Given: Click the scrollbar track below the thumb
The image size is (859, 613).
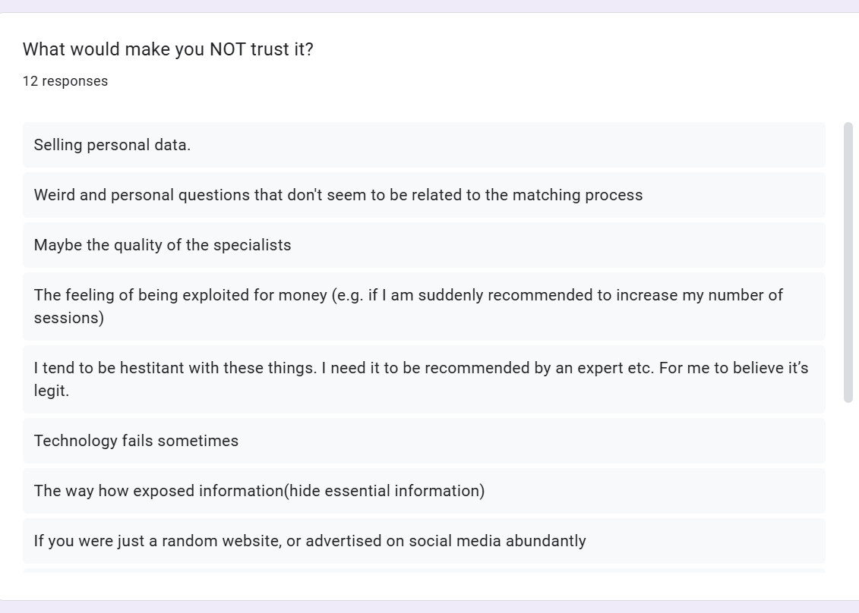Looking at the screenshot, I should click(x=848, y=486).
